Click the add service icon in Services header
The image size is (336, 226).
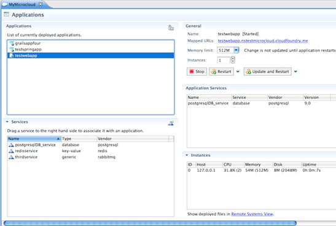171,123
